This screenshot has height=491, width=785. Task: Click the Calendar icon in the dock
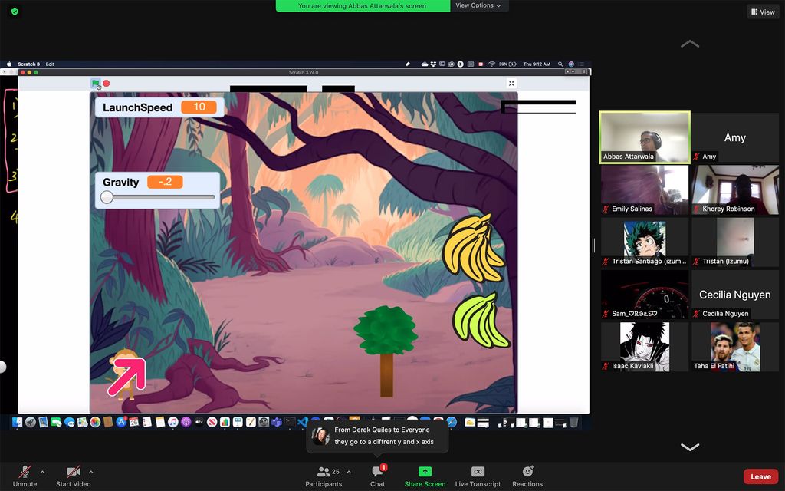click(134, 423)
